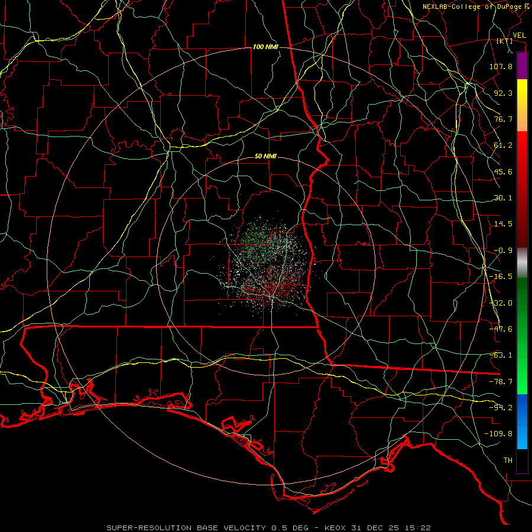Click the -109.8 velocity scale value
This screenshot has width=532, height=532.
coord(498,434)
